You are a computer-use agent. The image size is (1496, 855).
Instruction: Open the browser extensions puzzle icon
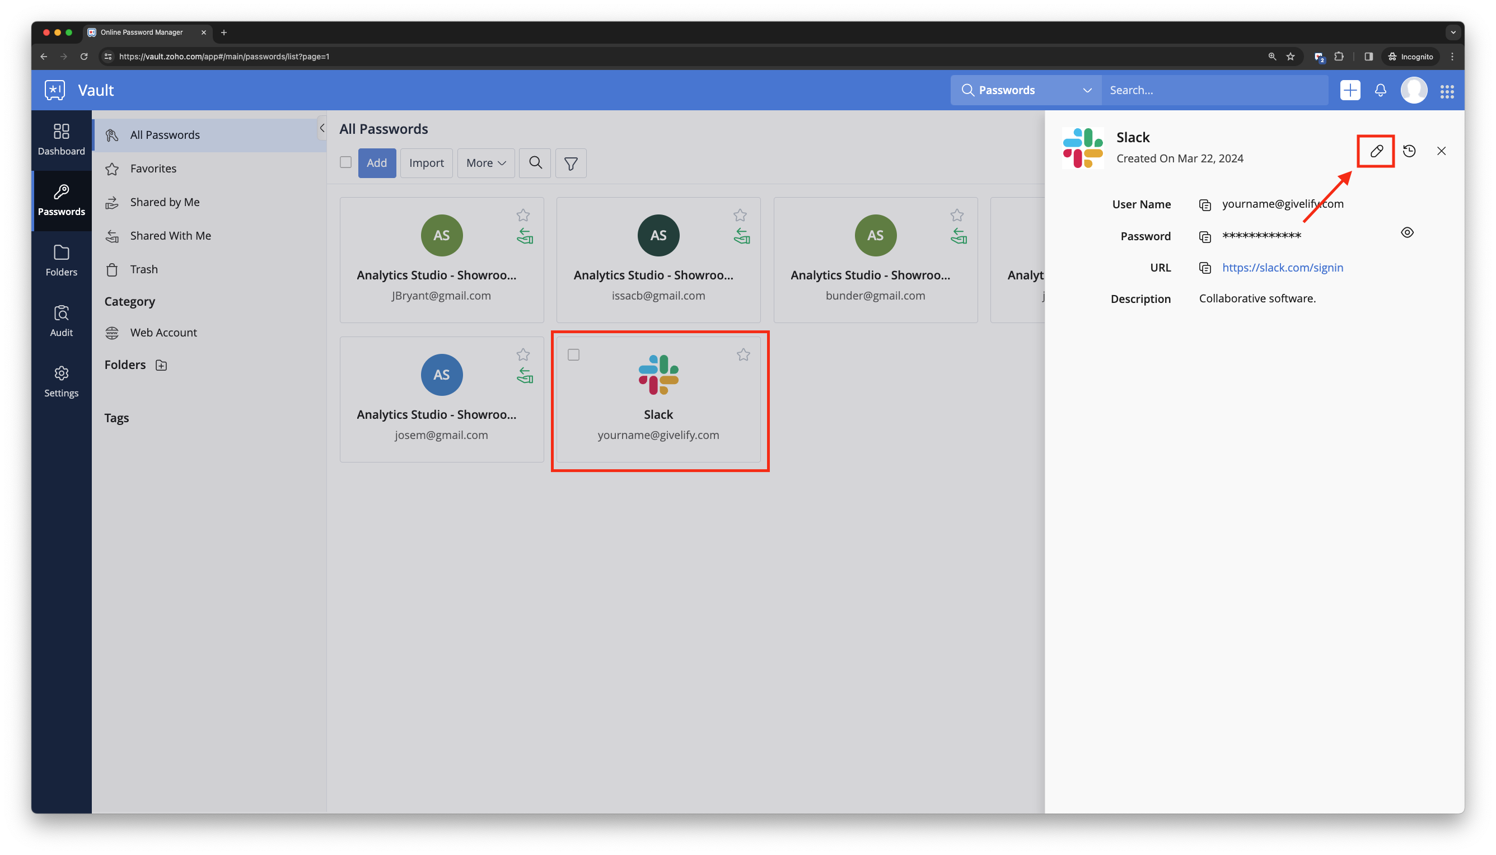point(1338,57)
